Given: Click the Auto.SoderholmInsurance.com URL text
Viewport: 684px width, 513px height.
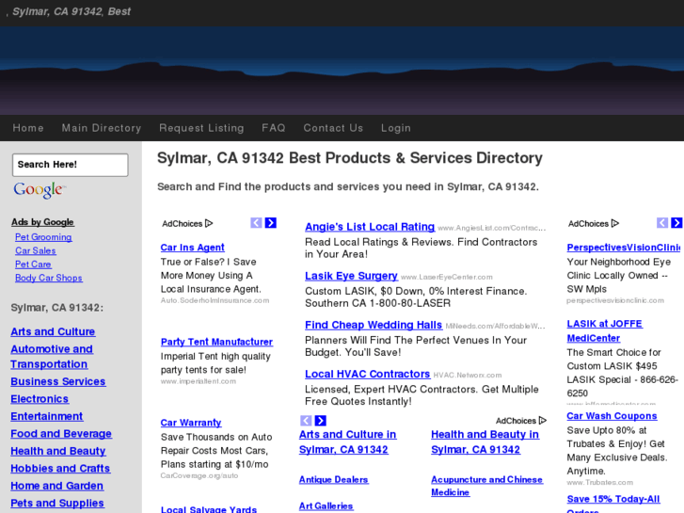Looking at the screenshot, I should tap(215, 300).
